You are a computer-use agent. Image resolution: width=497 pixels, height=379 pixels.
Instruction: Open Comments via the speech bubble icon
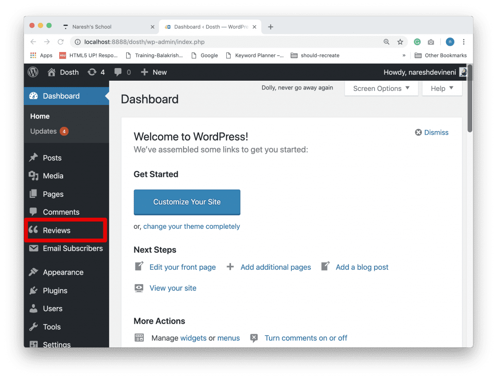(x=33, y=212)
